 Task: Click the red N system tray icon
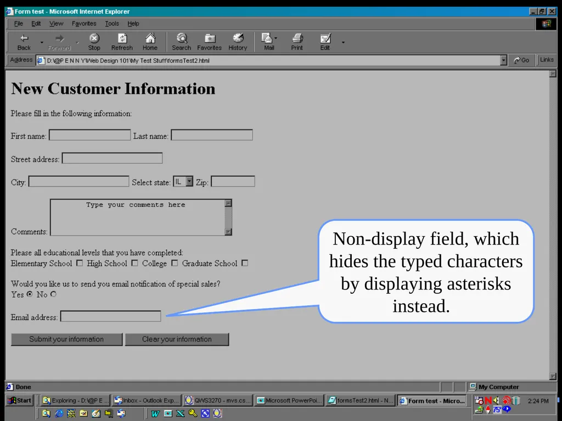coord(488,401)
